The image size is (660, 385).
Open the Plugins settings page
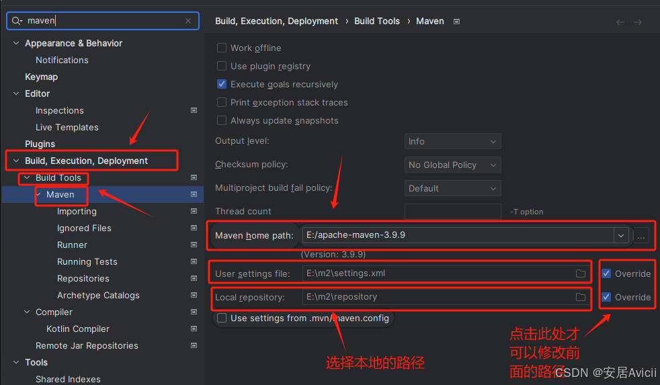(x=40, y=144)
